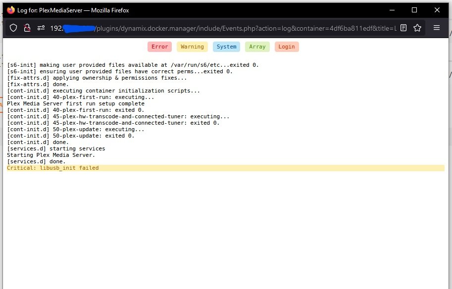Bookmark this page with star icon
Viewport: 452px width, 289px height.
pos(417,28)
